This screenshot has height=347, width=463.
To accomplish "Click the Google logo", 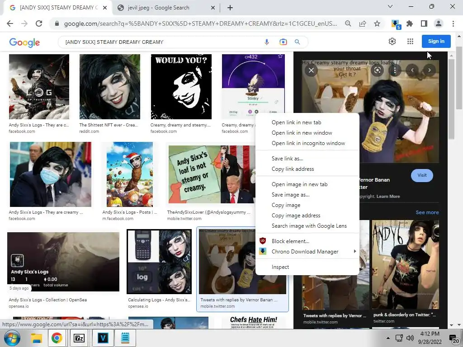I will pyautogui.click(x=24, y=42).
